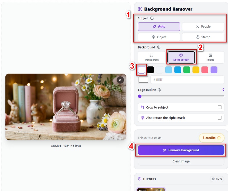Pick the green colour swatch
228x191 pixels.
click(x=187, y=70)
